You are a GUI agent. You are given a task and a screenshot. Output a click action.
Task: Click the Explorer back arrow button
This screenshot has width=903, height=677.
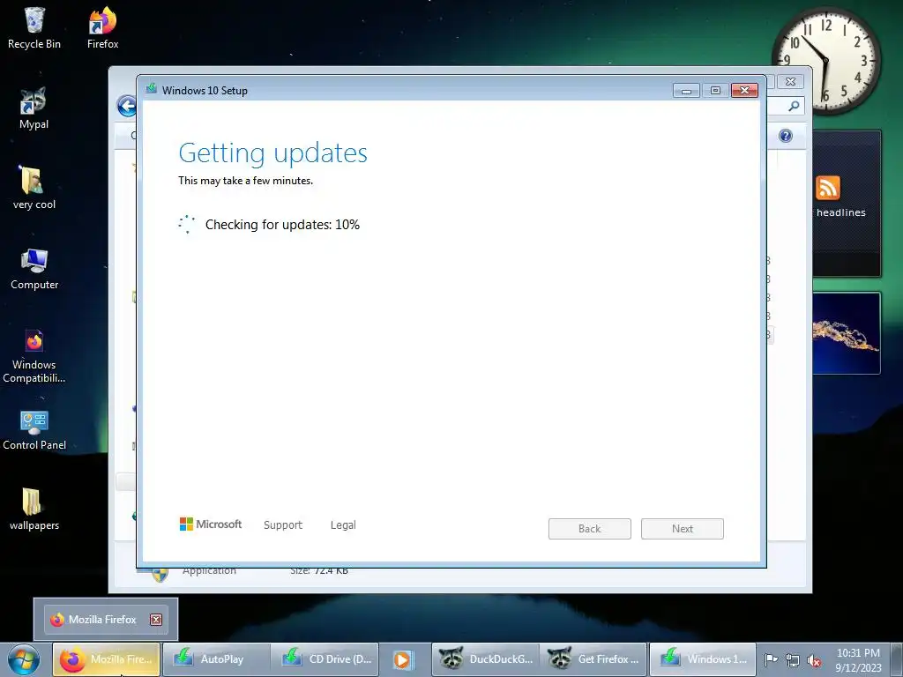pyautogui.click(x=127, y=106)
